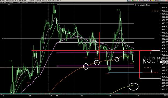Image resolution: width=168 pixels, height=98 pixels.
Task: Click date 18 on the time axis
Action: click(110, 96)
